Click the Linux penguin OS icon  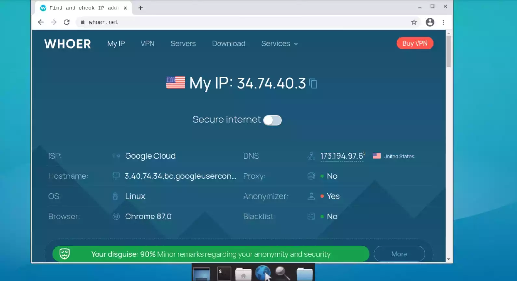(x=115, y=196)
